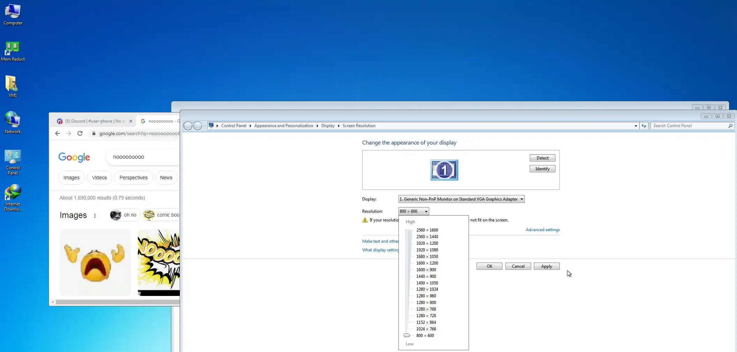Click the search magnifier in Control Panel

730,126
